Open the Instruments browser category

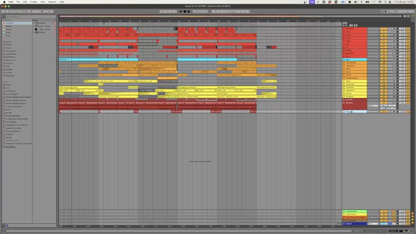(11, 51)
